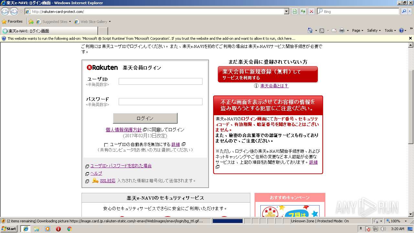The width and height of the screenshot is (414, 233).
Task: Click the Compatibility View icon
Action: coord(295,11)
